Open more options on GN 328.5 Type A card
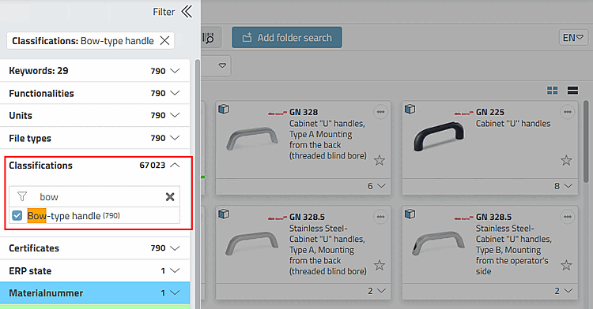This screenshot has height=309, width=593. 380,217
